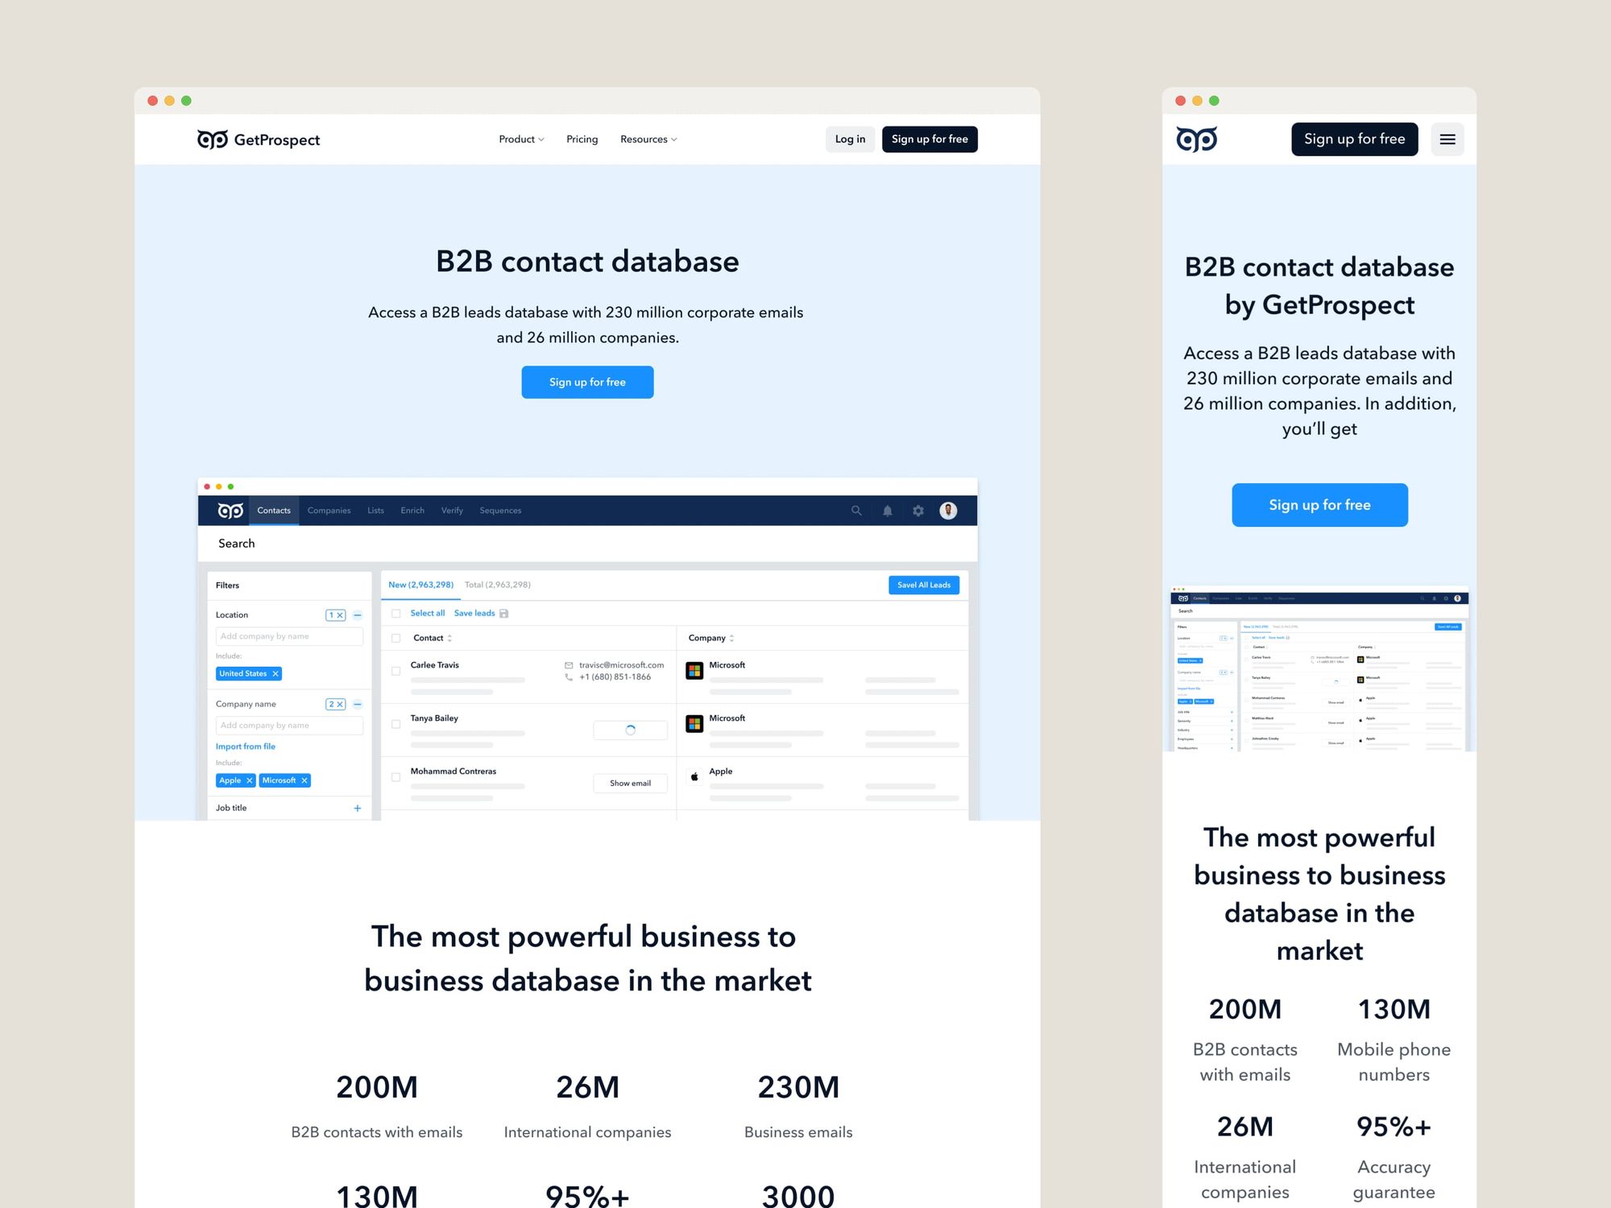This screenshot has width=1611, height=1208.
Task: Click the user avatar in the app navbar
Action: tap(948, 511)
